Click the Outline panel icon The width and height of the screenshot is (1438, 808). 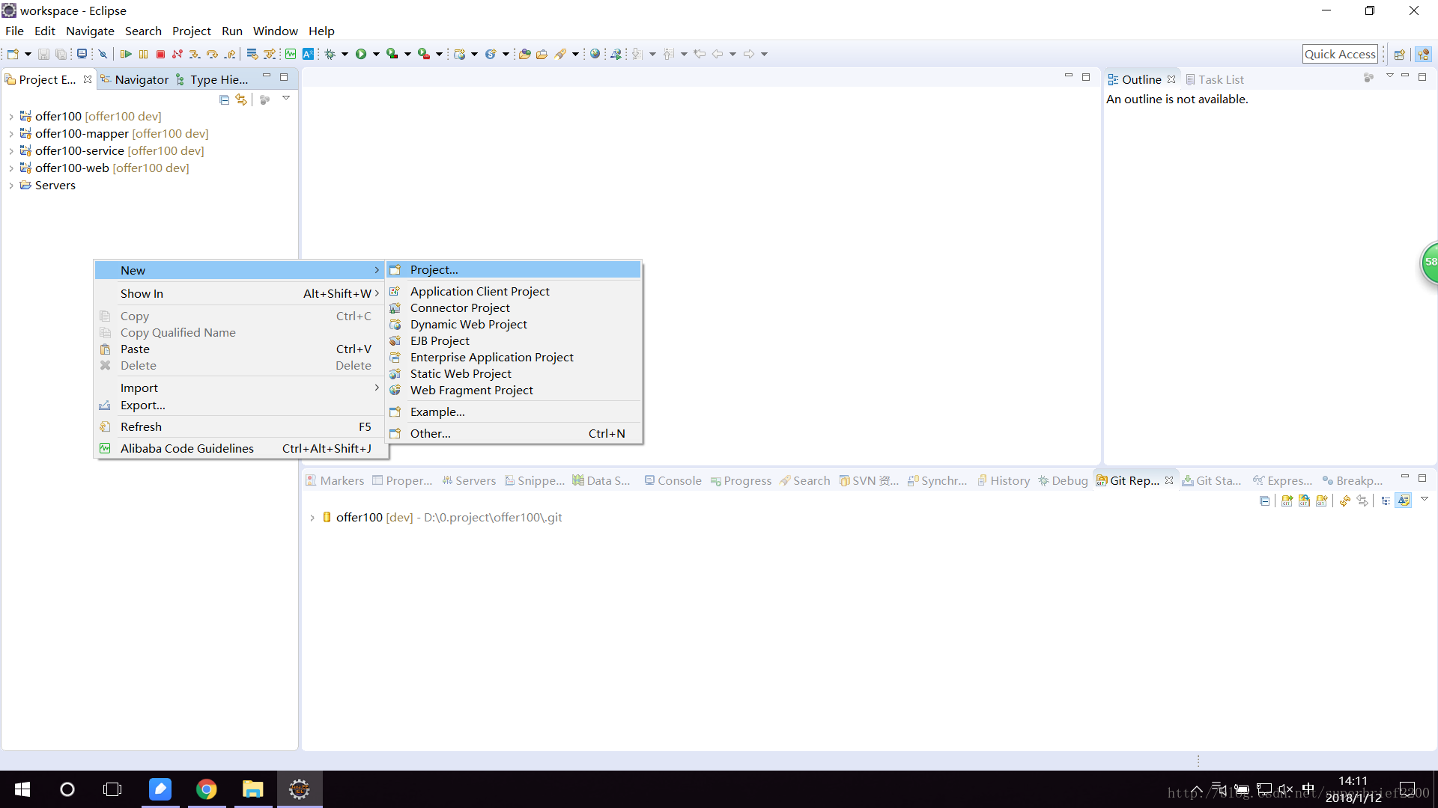point(1111,79)
